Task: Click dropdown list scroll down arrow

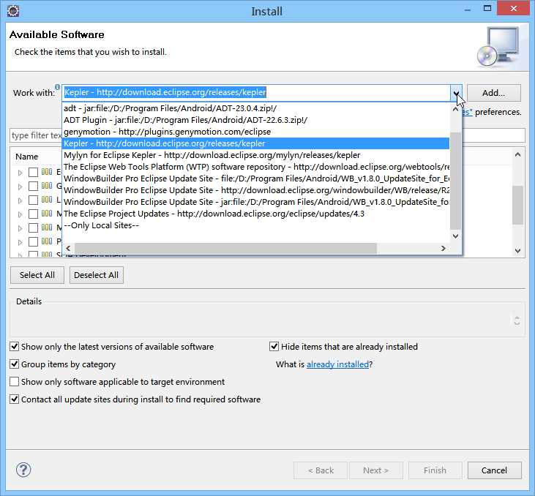Action: coord(455,236)
